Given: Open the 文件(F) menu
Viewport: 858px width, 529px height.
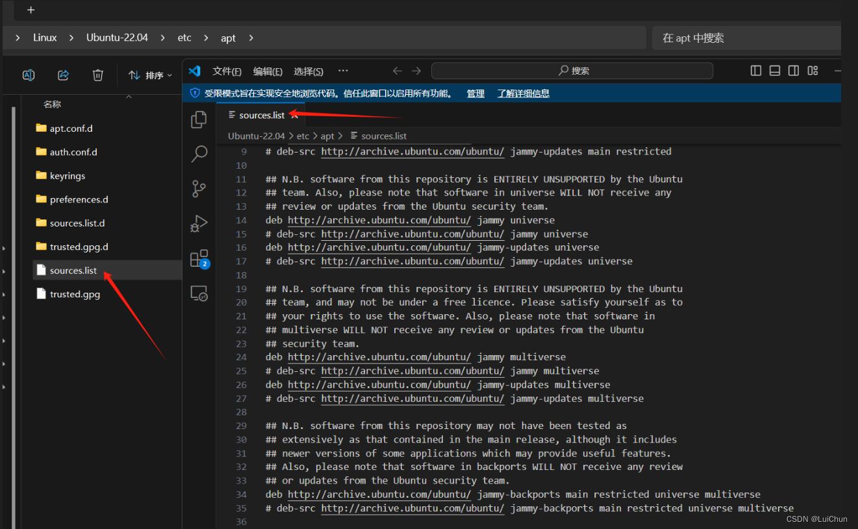Looking at the screenshot, I should [227, 71].
